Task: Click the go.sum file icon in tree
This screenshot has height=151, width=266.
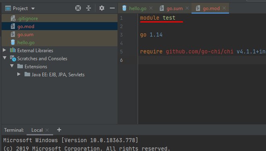Action: [13, 35]
